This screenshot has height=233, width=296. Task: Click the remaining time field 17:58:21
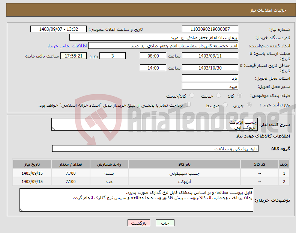(x=74, y=56)
